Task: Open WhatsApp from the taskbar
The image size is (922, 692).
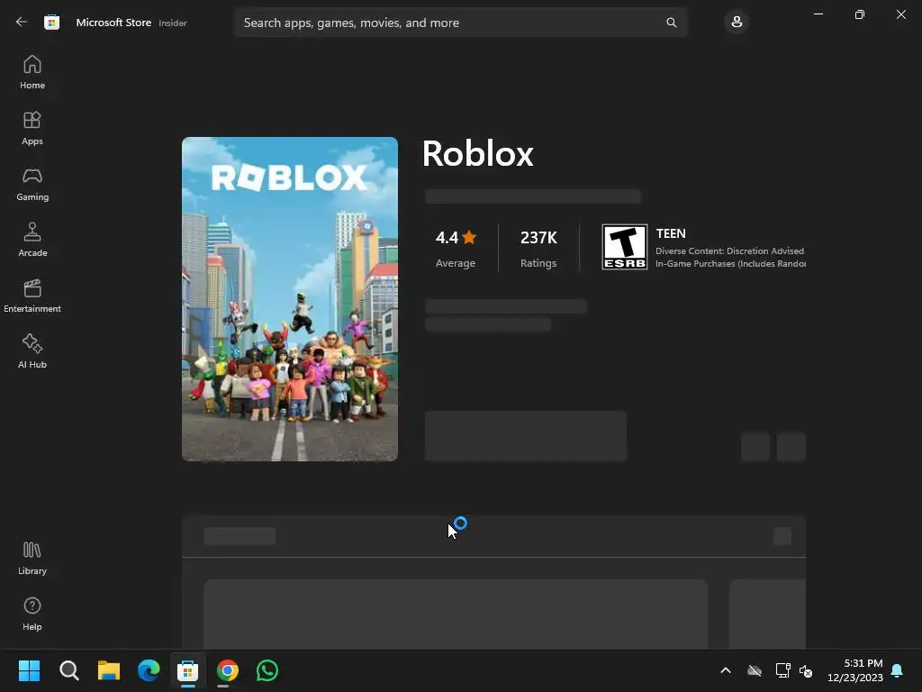Action: click(x=267, y=670)
